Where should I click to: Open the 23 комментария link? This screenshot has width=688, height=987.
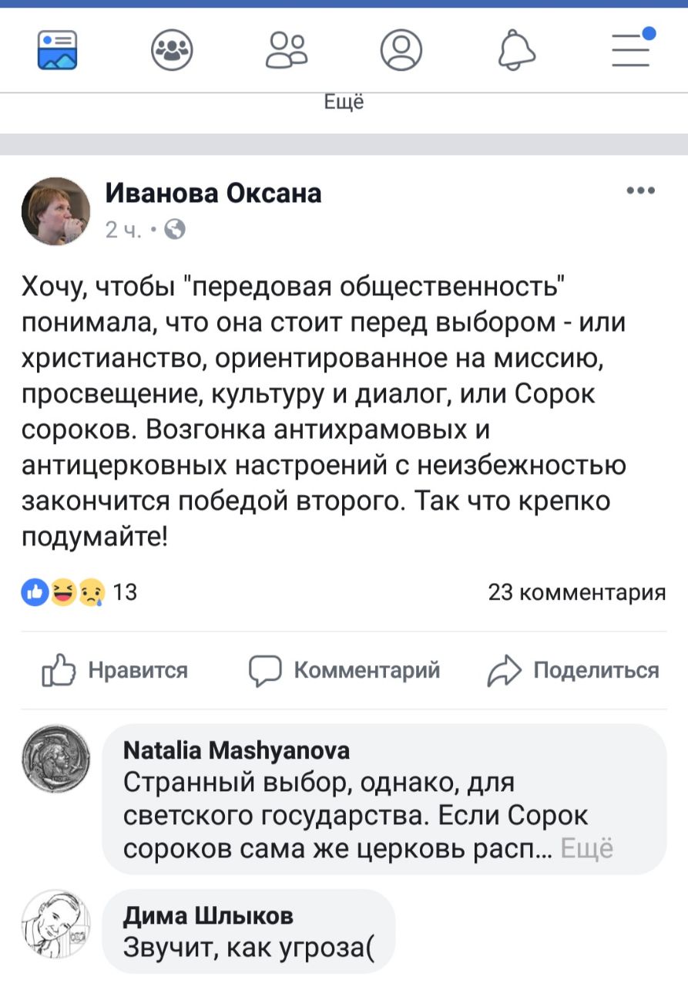(x=577, y=592)
